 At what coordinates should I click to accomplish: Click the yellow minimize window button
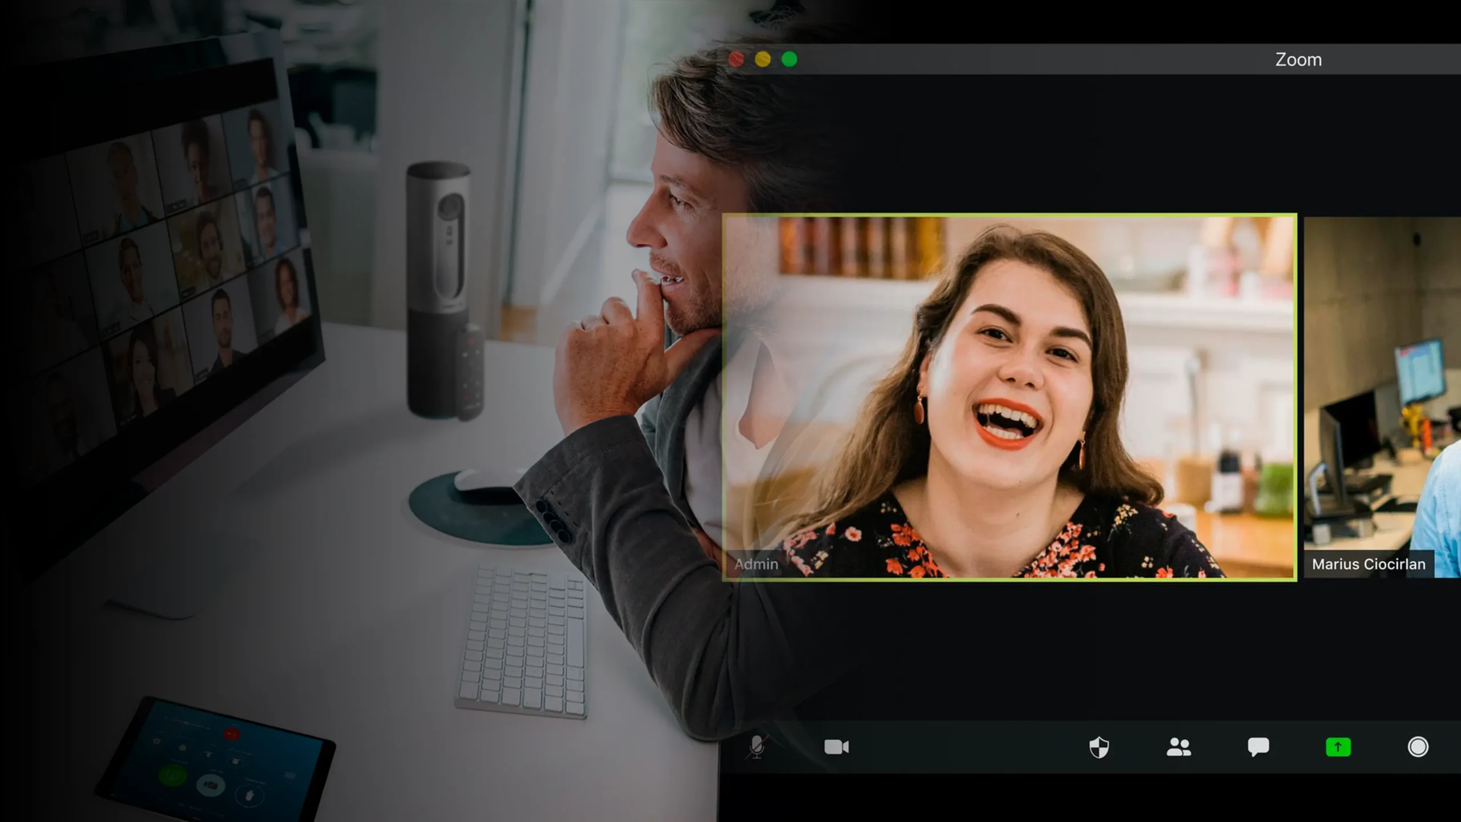762,59
